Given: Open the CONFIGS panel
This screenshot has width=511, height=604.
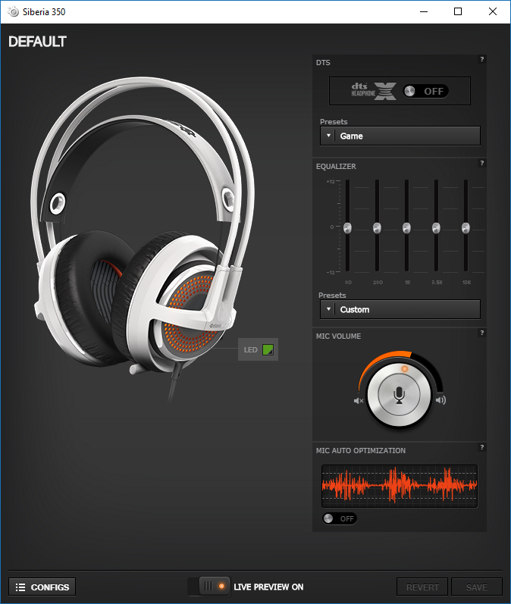Looking at the screenshot, I should 42,587.
